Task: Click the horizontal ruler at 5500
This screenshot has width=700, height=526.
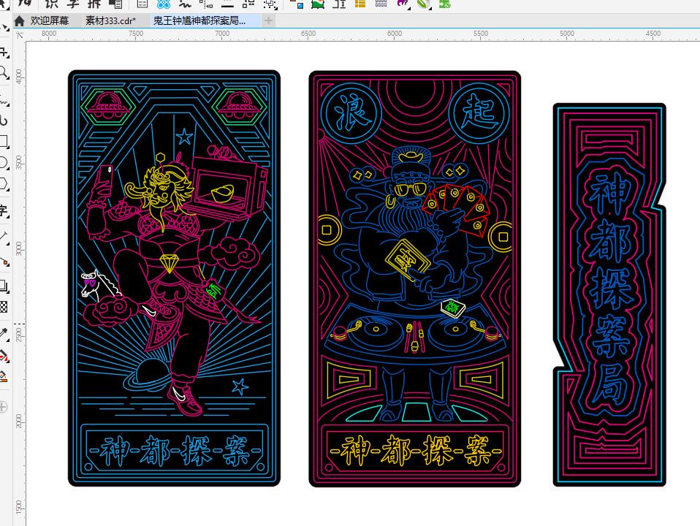Action: coord(481,34)
